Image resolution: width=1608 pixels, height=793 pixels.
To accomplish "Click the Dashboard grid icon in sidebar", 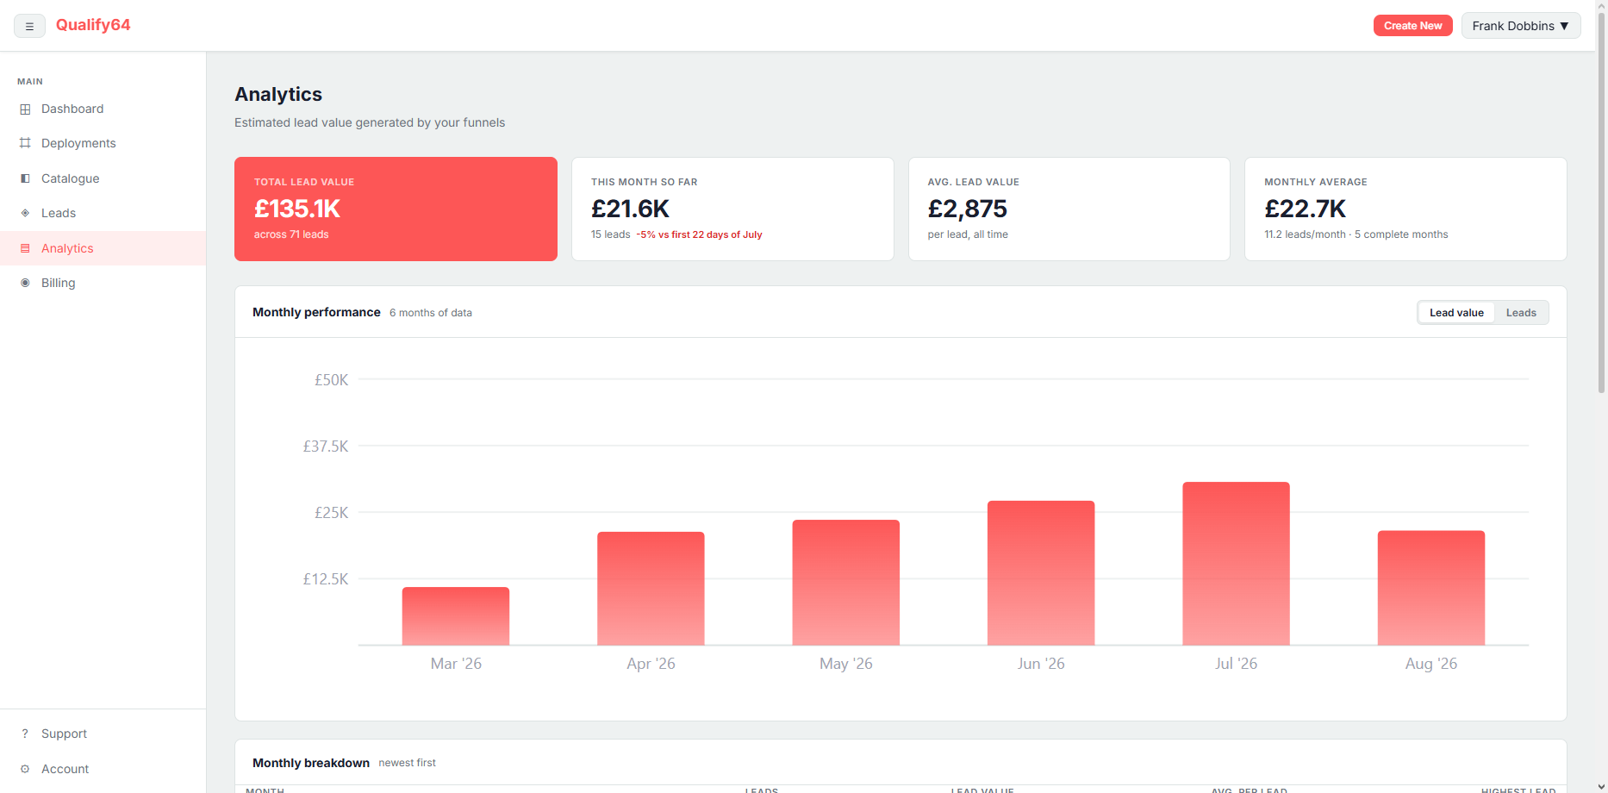I will [25, 109].
